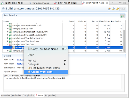Expand com.jke.junit.TestSalvationArmy node
The image size is (129, 98).
pos(8,38)
